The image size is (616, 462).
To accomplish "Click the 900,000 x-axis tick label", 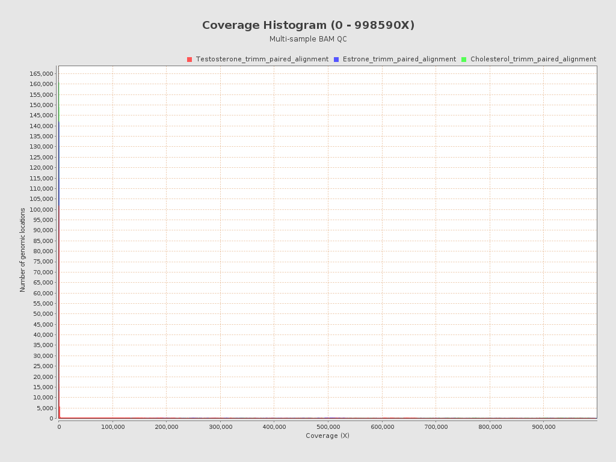I will 544,427.
